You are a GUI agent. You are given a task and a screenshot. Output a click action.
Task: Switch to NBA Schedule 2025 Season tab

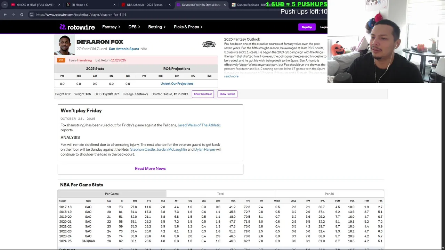click(145, 5)
